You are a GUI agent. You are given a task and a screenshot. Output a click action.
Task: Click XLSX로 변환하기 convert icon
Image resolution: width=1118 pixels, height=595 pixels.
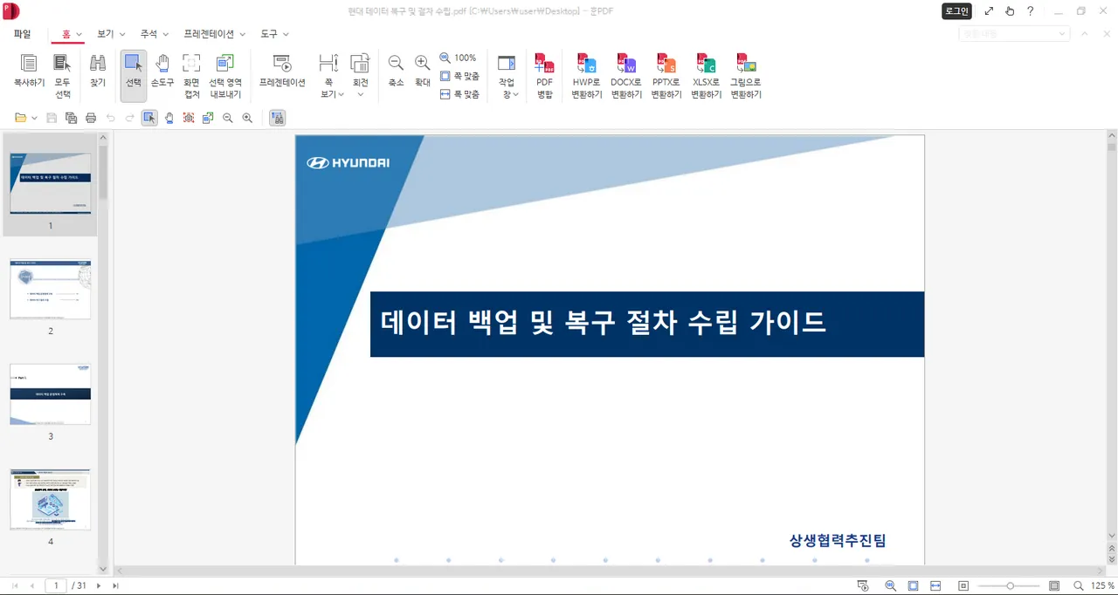coord(707,77)
